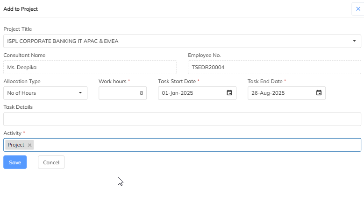Click the Save button
The width and height of the screenshot is (364, 197).
(x=15, y=162)
